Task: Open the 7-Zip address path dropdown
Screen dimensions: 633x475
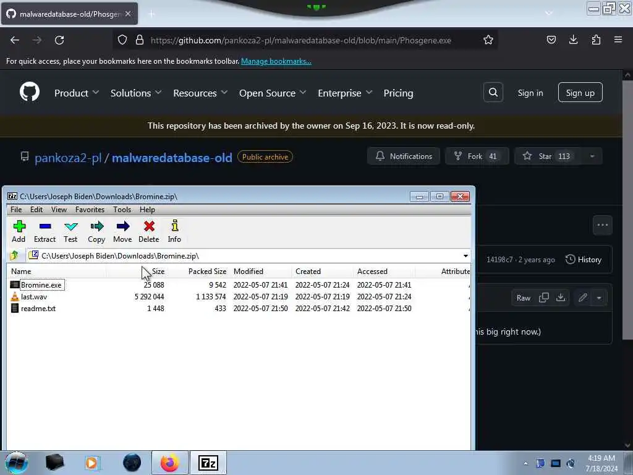Action: pos(465,255)
